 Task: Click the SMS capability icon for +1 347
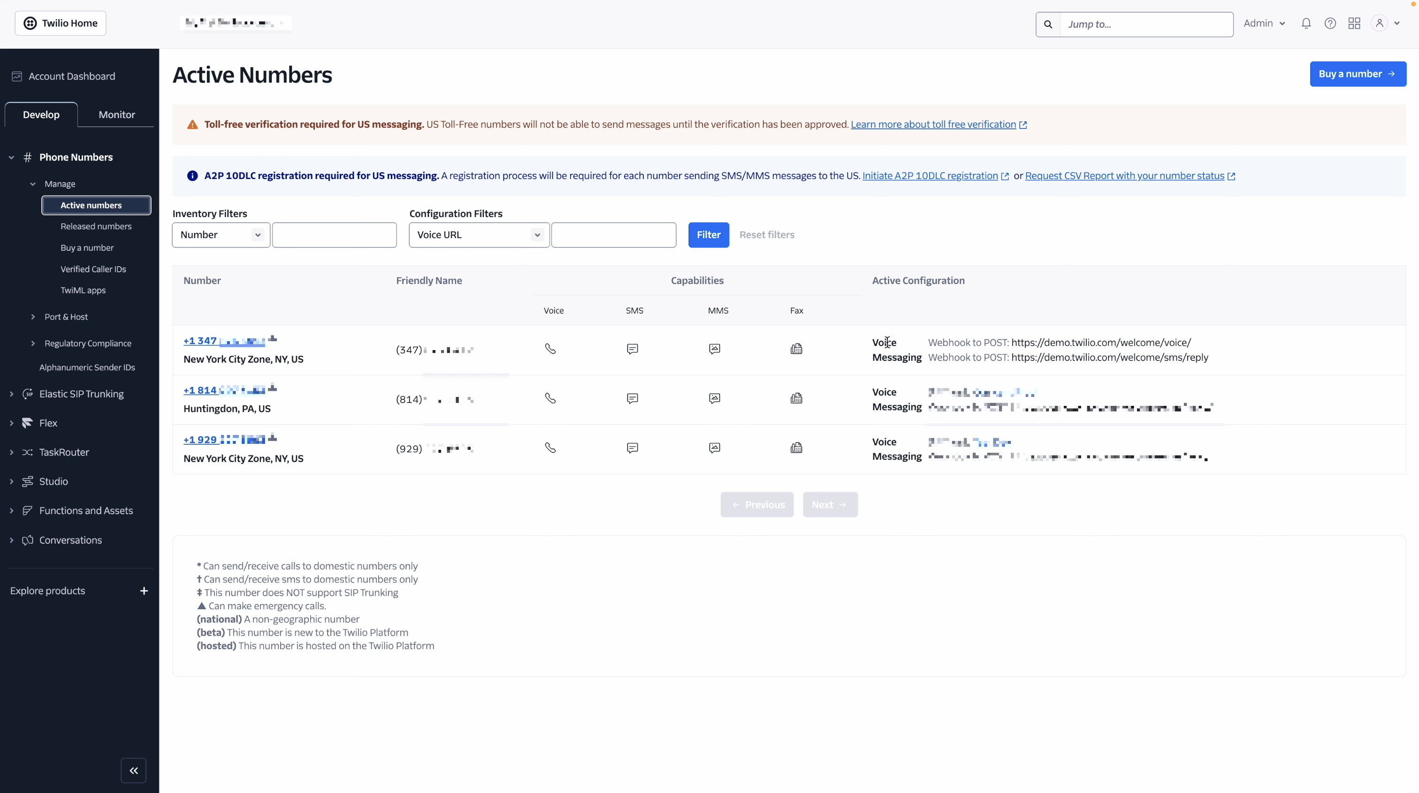tap(633, 349)
